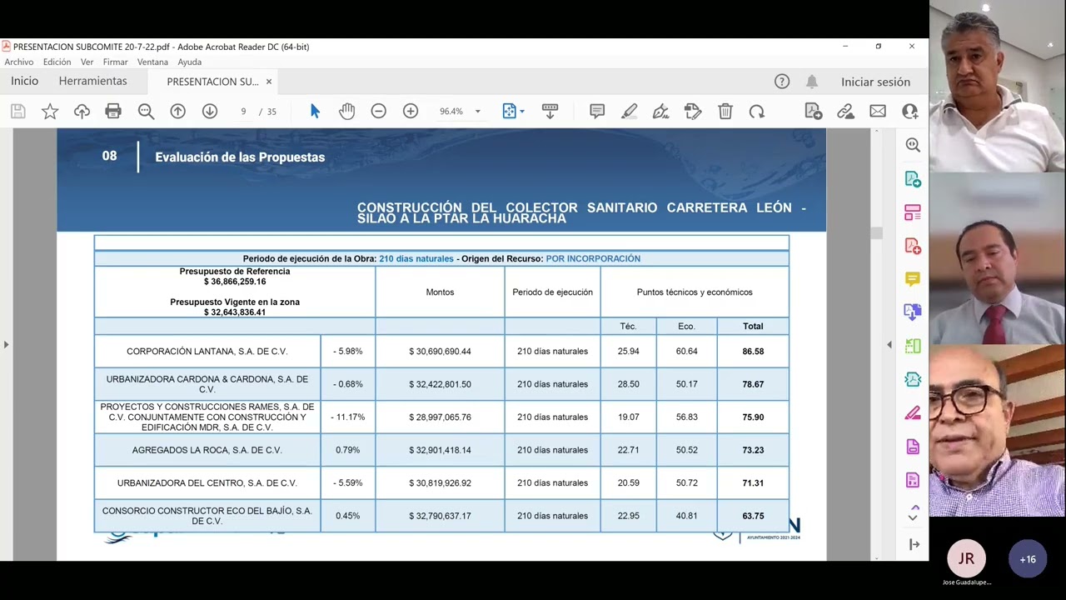1066x600 pixels.
Task: Click the page number field
Action: coord(243,111)
